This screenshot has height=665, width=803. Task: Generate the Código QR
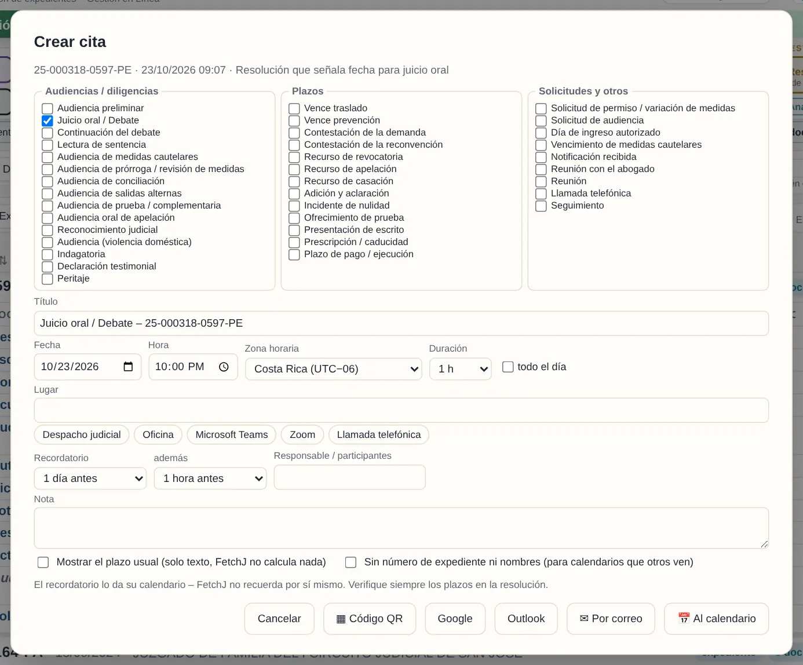[370, 619]
